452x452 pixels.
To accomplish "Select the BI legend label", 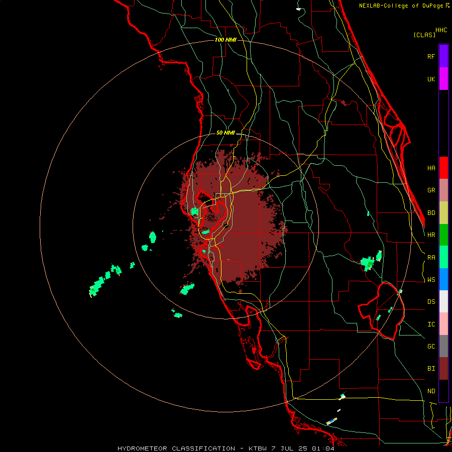I will (x=431, y=369).
